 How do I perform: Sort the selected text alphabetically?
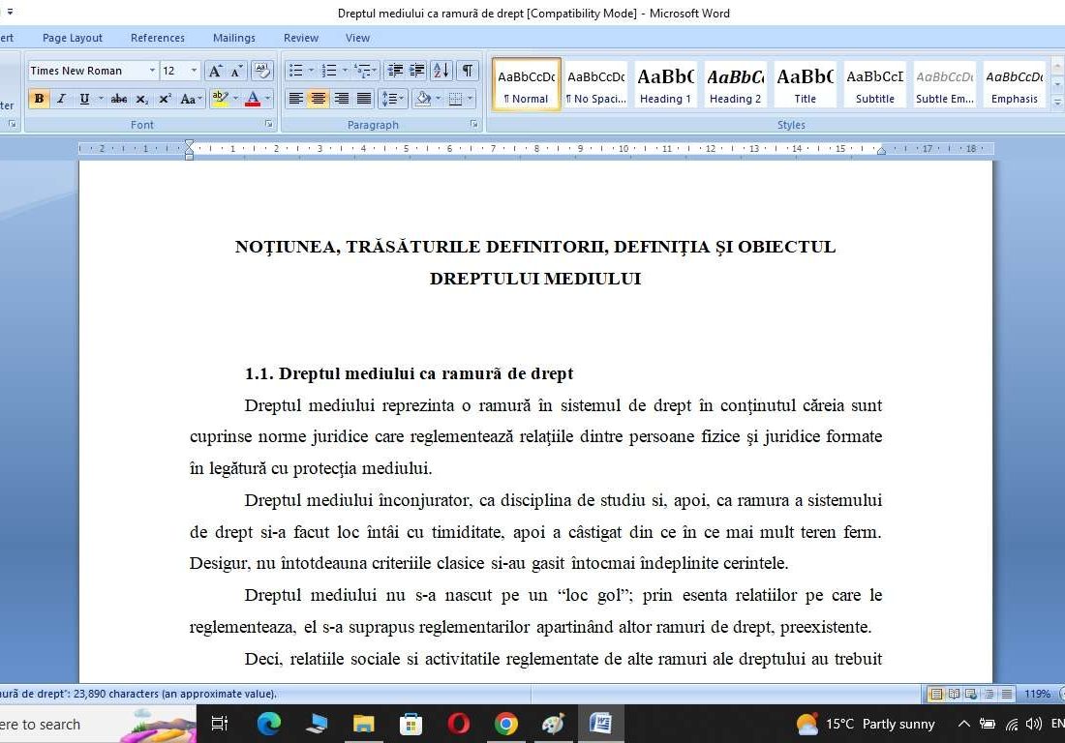pos(441,71)
